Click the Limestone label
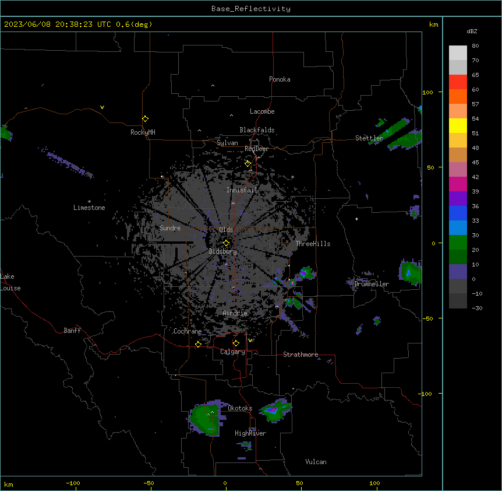Image resolution: width=502 pixels, height=491 pixels. [x=89, y=208]
